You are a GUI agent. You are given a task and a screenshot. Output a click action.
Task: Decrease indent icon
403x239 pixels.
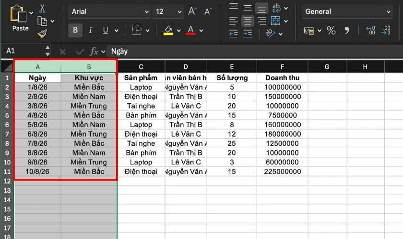tap(233, 34)
